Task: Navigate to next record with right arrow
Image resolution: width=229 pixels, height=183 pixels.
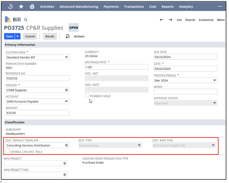Action: tap(170, 20)
